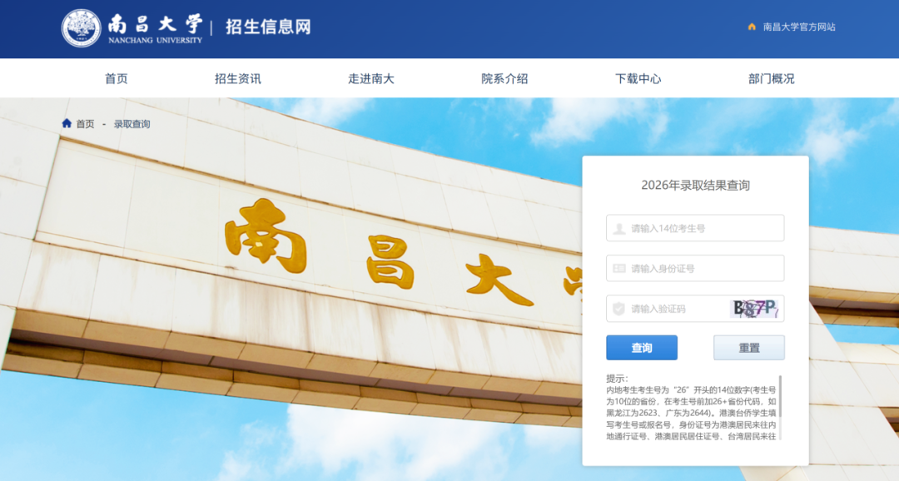Open the 走进南大 navigation item
Image resolution: width=899 pixels, height=481 pixels.
pos(371,78)
